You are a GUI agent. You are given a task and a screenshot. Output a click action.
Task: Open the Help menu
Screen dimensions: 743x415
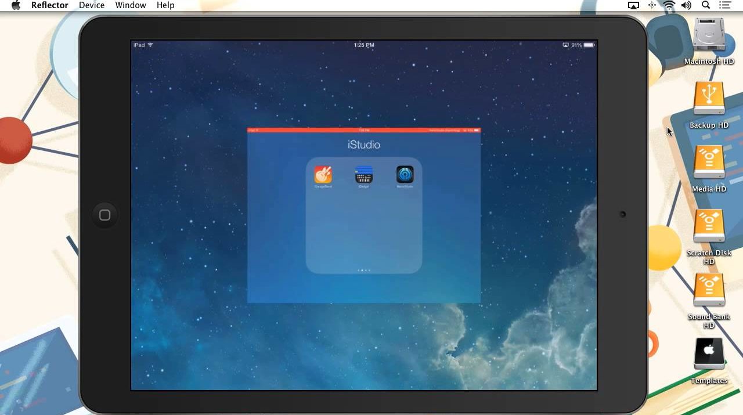coord(165,5)
